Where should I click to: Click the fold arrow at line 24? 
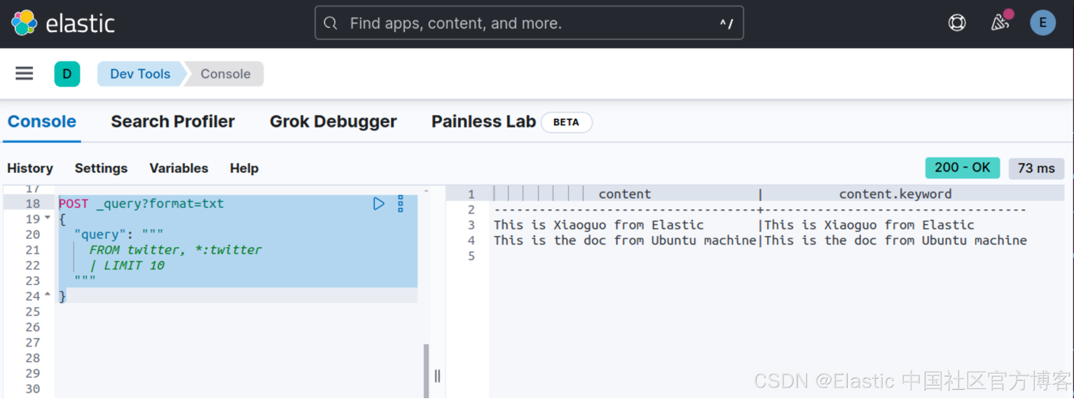point(48,295)
